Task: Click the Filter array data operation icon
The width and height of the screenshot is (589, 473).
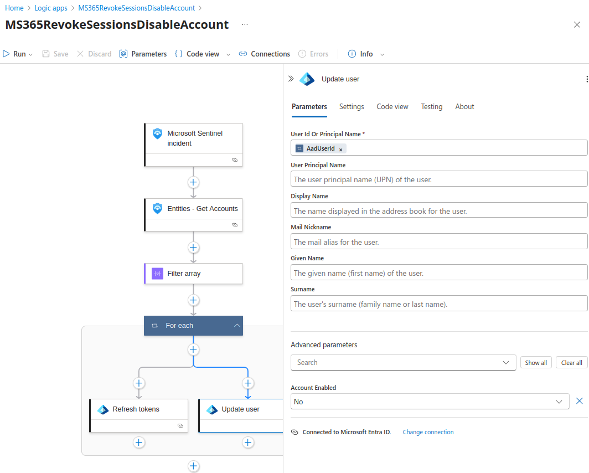Action: (157, 274)
